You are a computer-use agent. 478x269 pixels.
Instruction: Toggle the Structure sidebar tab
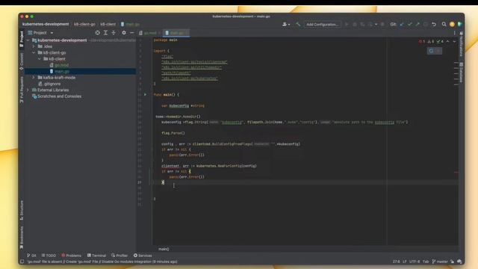22,211
